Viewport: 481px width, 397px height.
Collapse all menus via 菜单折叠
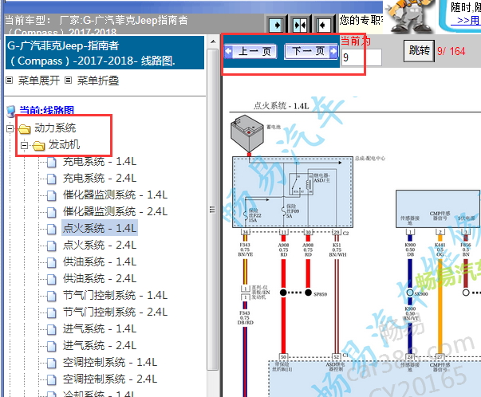pyautogui.click(x=98, y=81)
